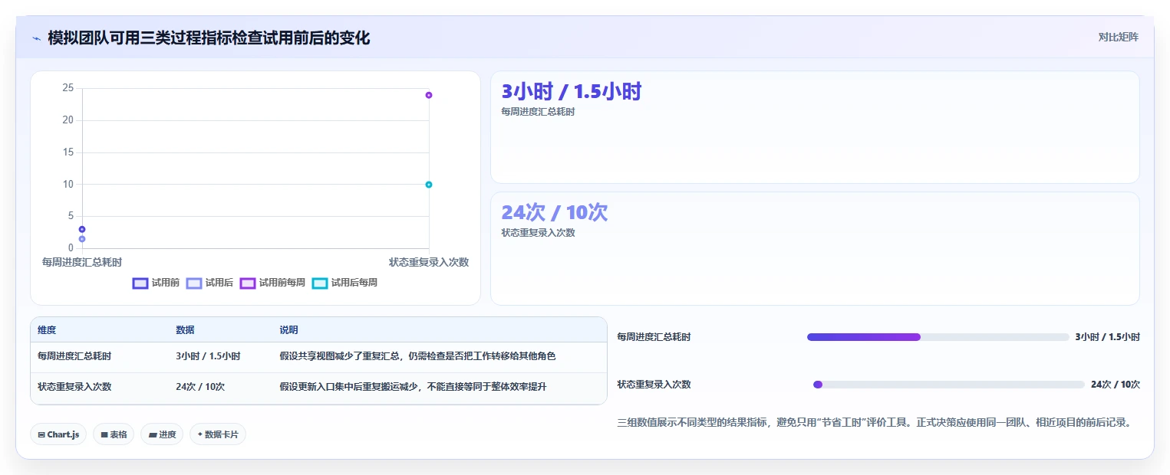Click the Chart.js chip
This screenshot has height=475, width=1170.
(x=58, y=434)
